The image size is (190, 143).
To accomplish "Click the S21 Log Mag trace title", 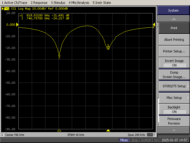I will [39, 9].
